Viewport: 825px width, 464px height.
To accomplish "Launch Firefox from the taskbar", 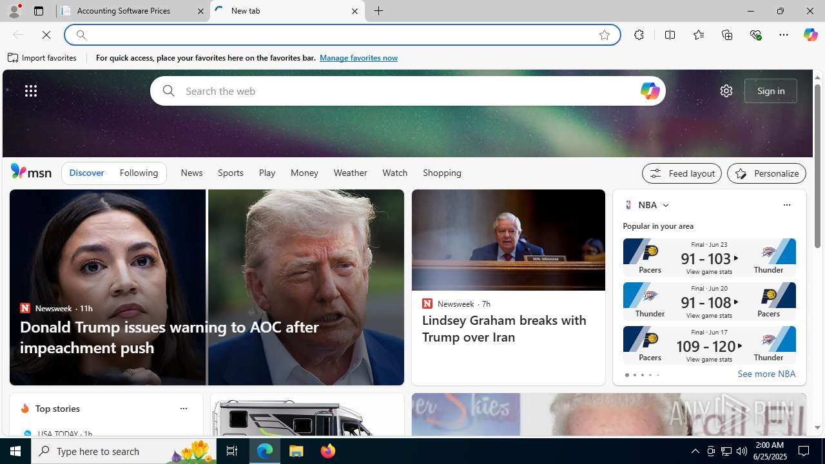I will (328, 451).
